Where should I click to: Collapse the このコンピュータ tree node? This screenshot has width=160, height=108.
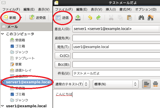coord(3,34)
